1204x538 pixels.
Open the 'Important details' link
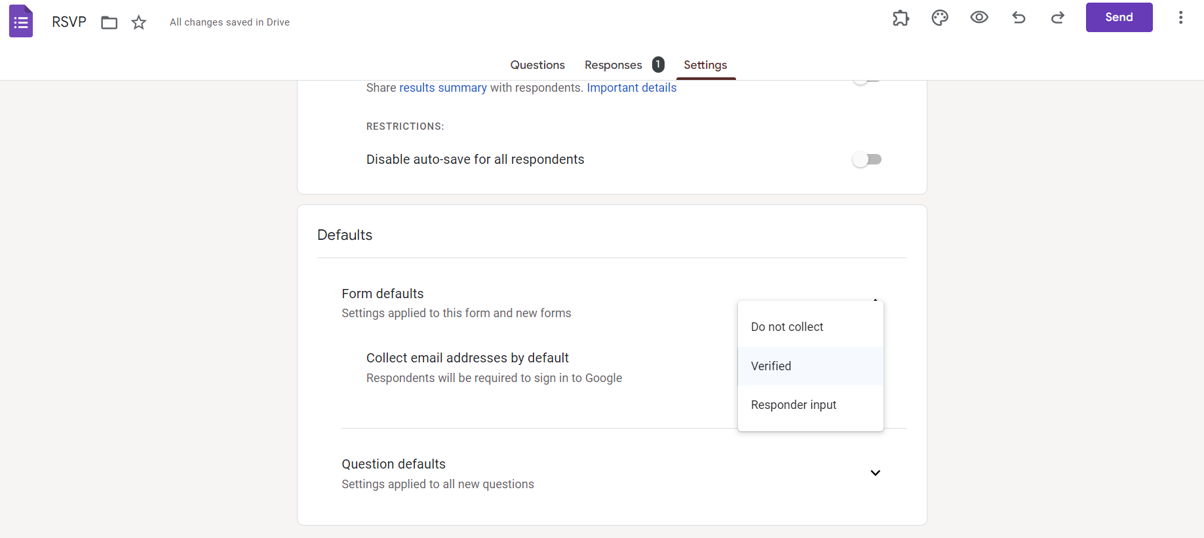click(x=631, y=88)
